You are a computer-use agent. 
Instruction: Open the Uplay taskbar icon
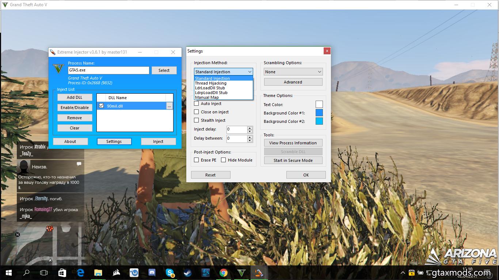(134, 273)
